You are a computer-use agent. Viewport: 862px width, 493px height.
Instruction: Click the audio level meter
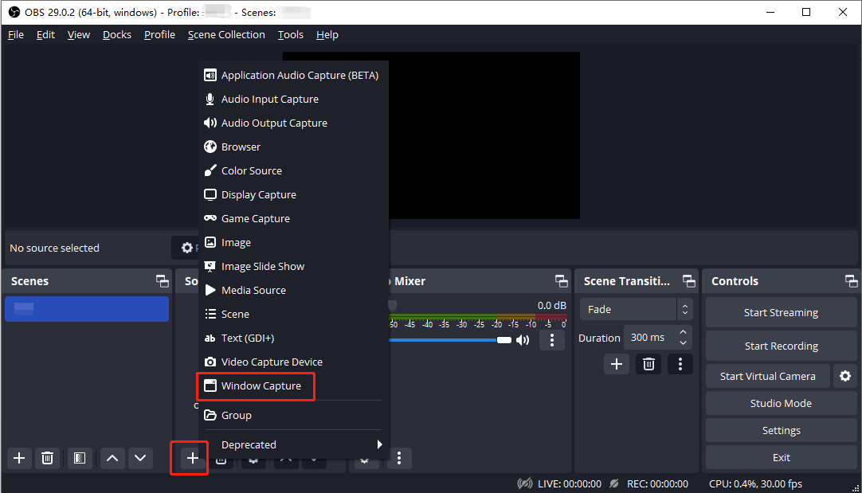coord(478,317)
